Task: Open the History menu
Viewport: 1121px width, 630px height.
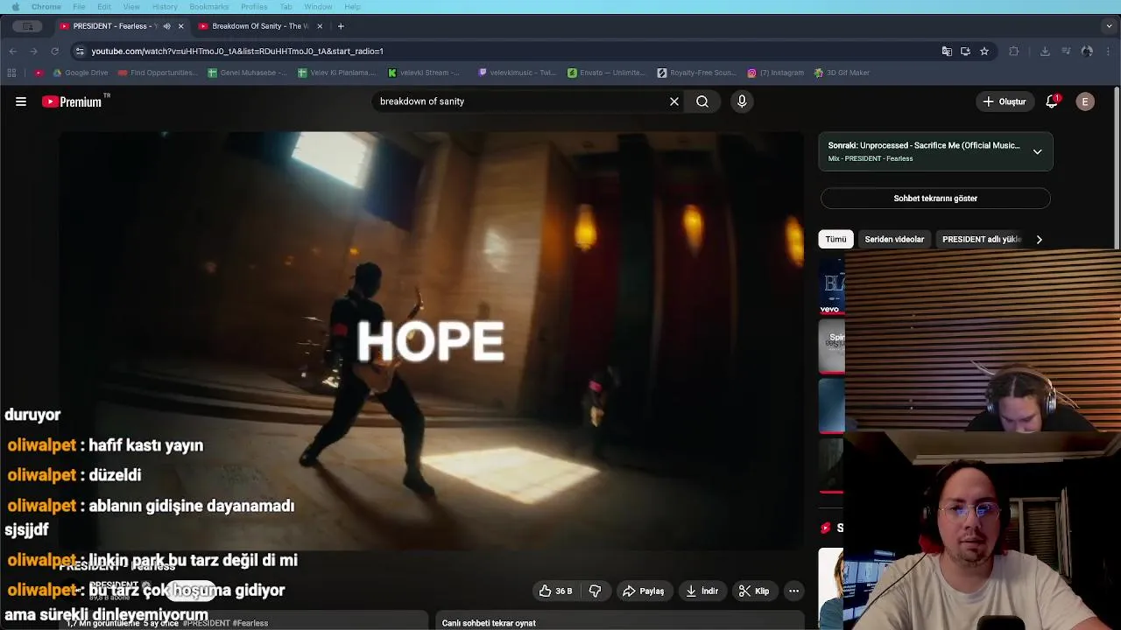Action: pos(165,7)
